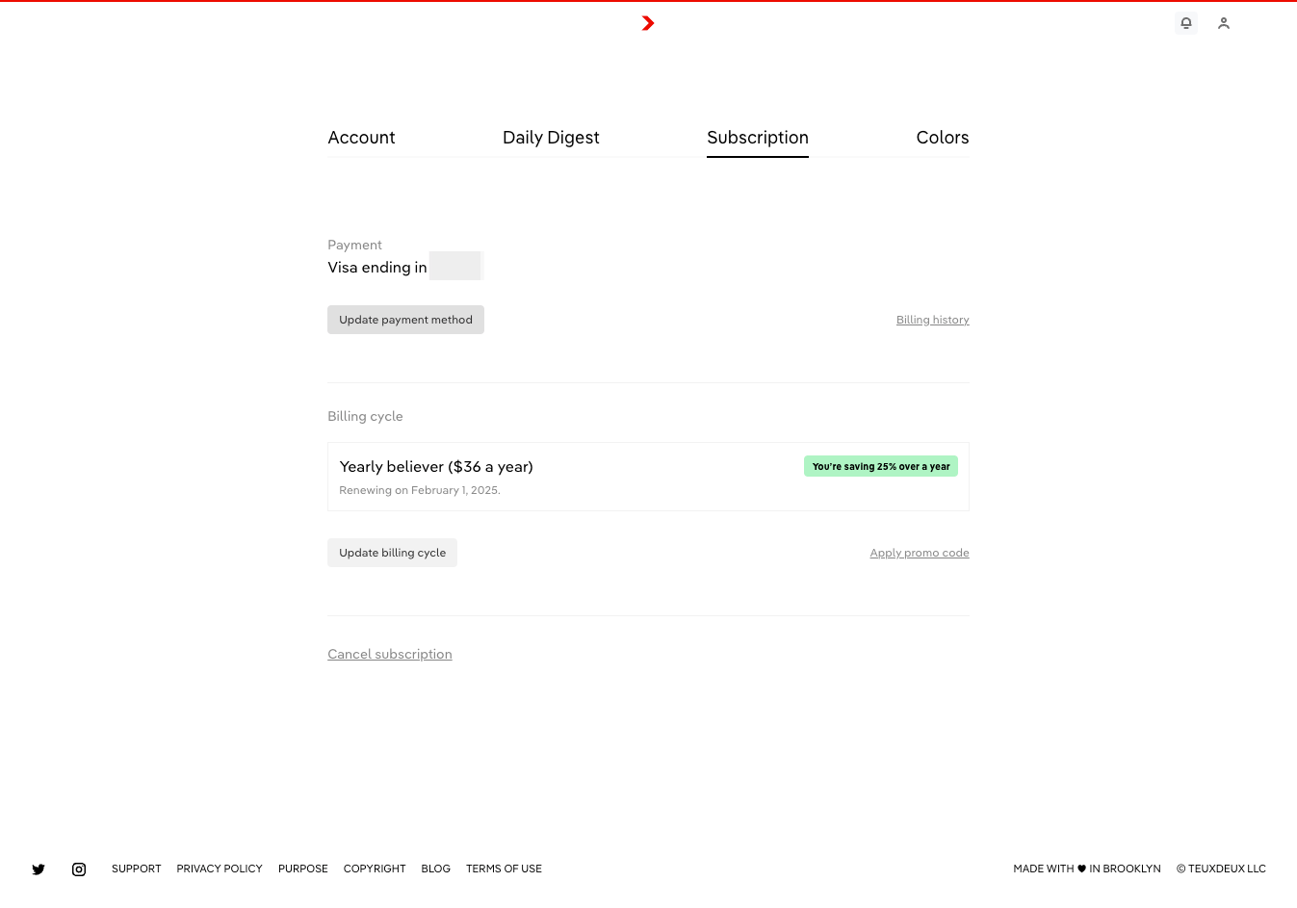The width and height of the screenshot is (1297, 908).
Task: Open the Purpose footer link
Action: click(x=303, y=869)
